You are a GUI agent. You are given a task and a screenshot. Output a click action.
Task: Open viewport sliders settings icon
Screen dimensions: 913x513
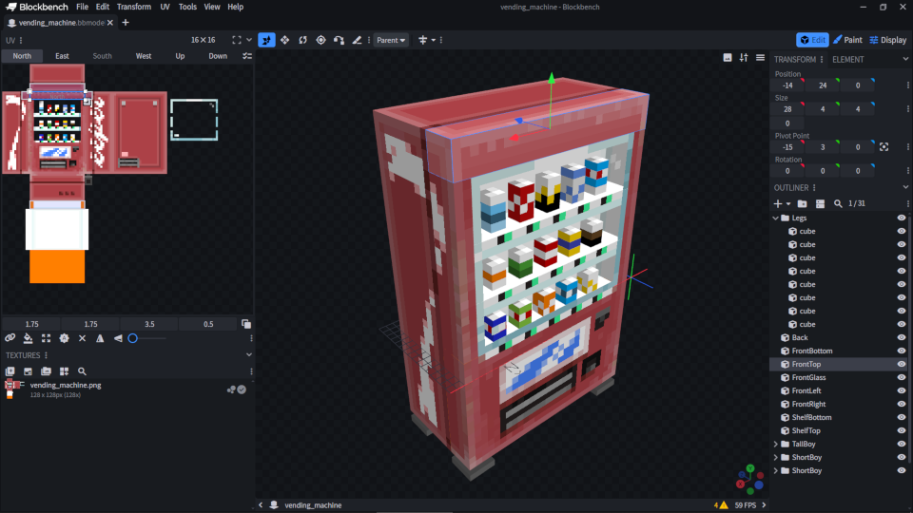[x=744, y=58]
